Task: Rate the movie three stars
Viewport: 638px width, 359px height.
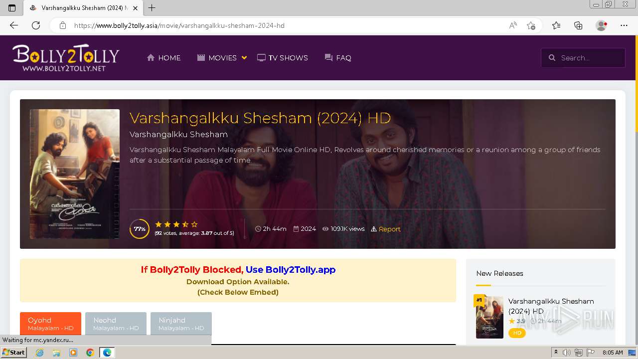Action: click(176, 224)
